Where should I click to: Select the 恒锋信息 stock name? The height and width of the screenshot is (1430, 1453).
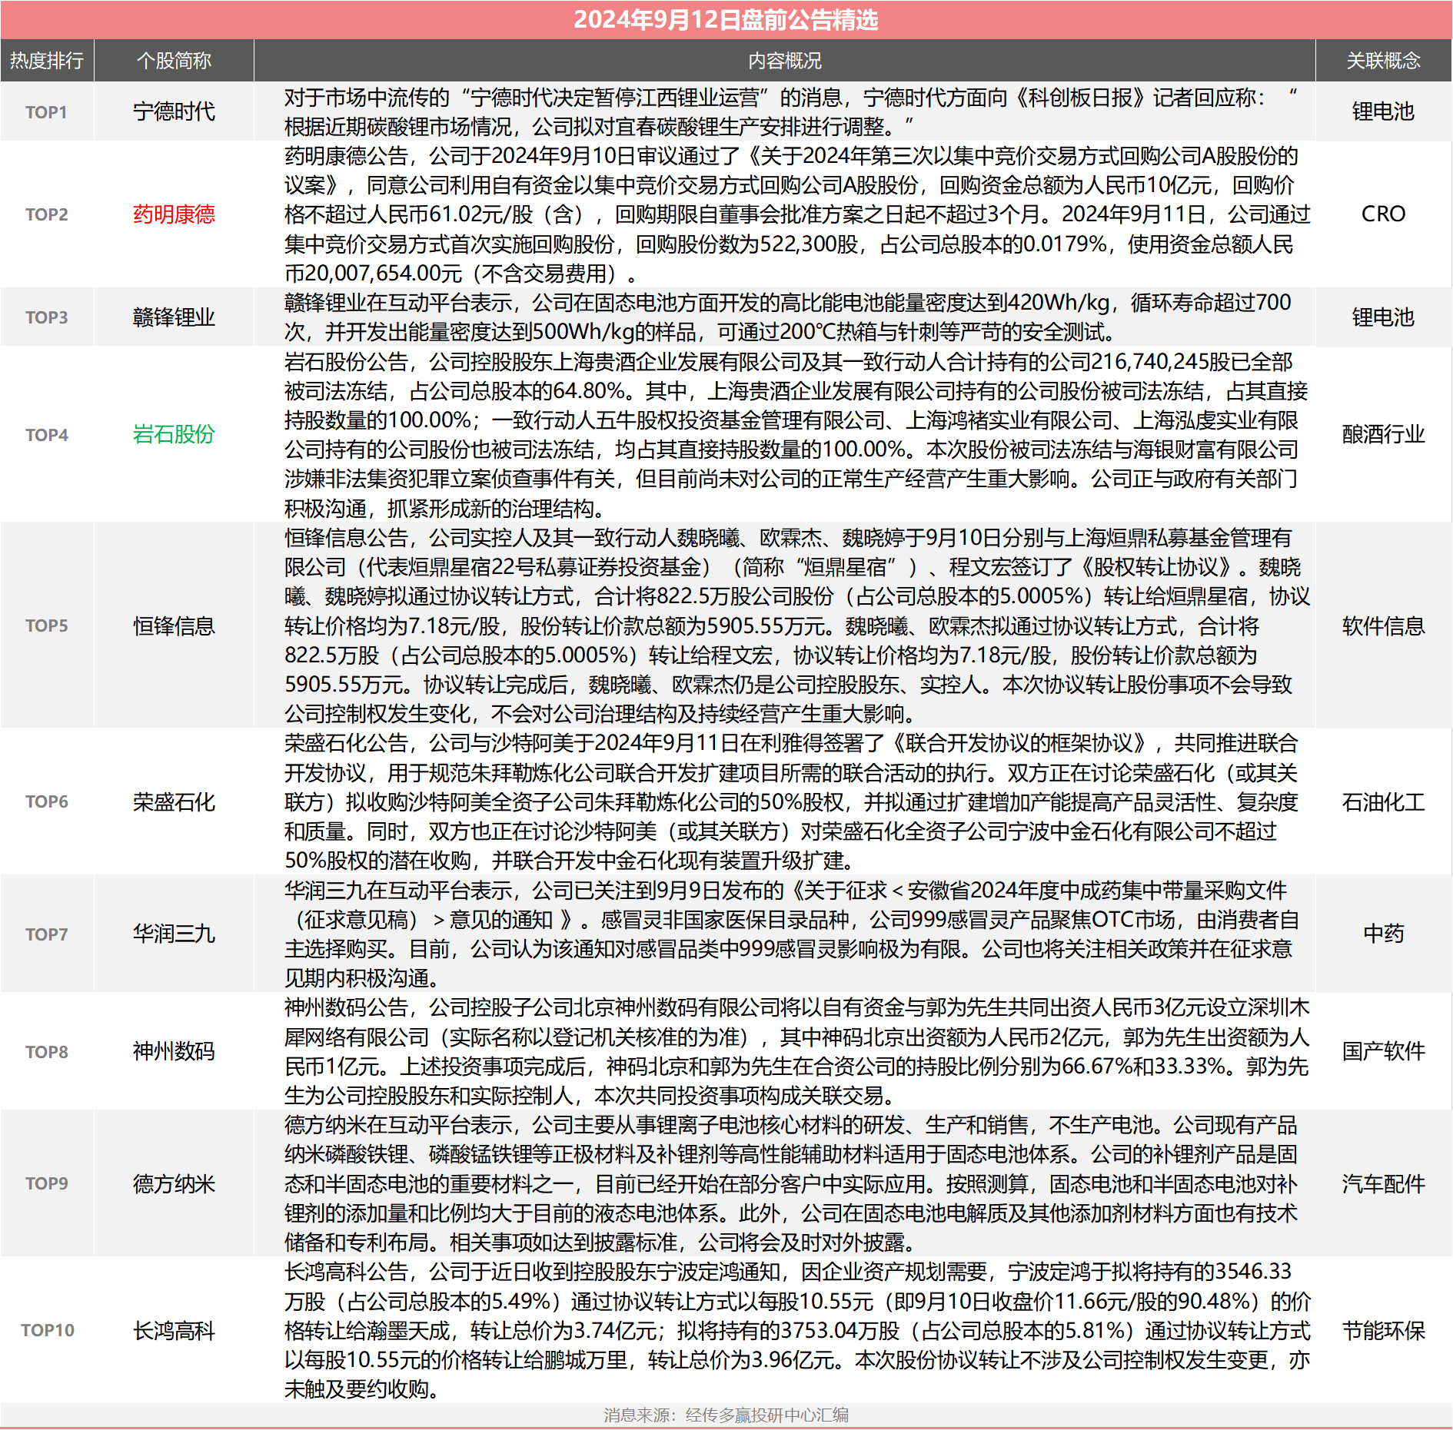(x=174, y=626)
